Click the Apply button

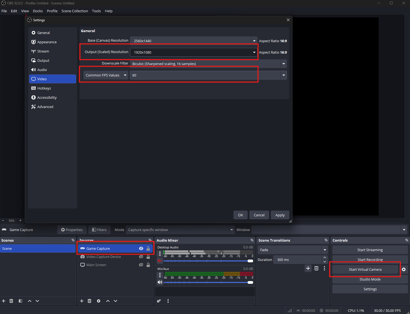coord(280,215)
